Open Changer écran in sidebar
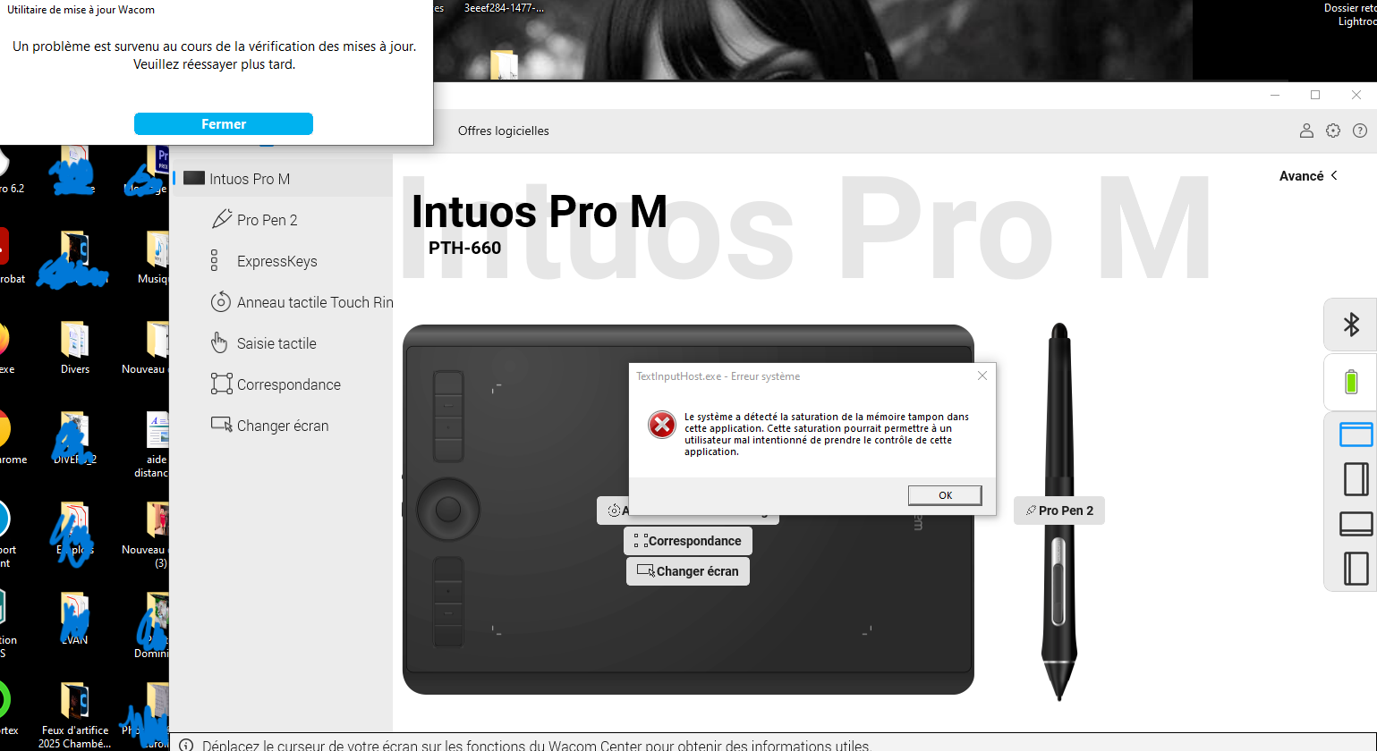 coord(283,426)
